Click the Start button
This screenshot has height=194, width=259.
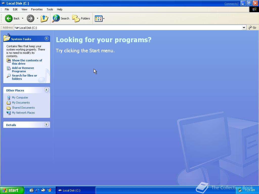(12, 190)
